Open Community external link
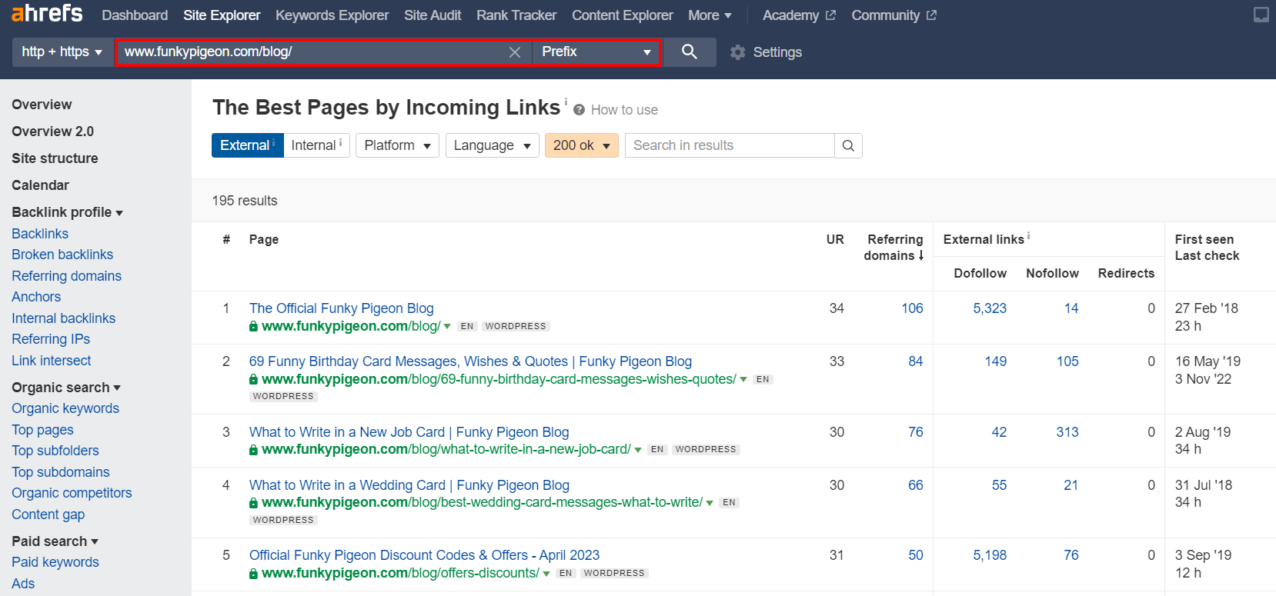Screen dimensions: 1276x596 (894, 15)
